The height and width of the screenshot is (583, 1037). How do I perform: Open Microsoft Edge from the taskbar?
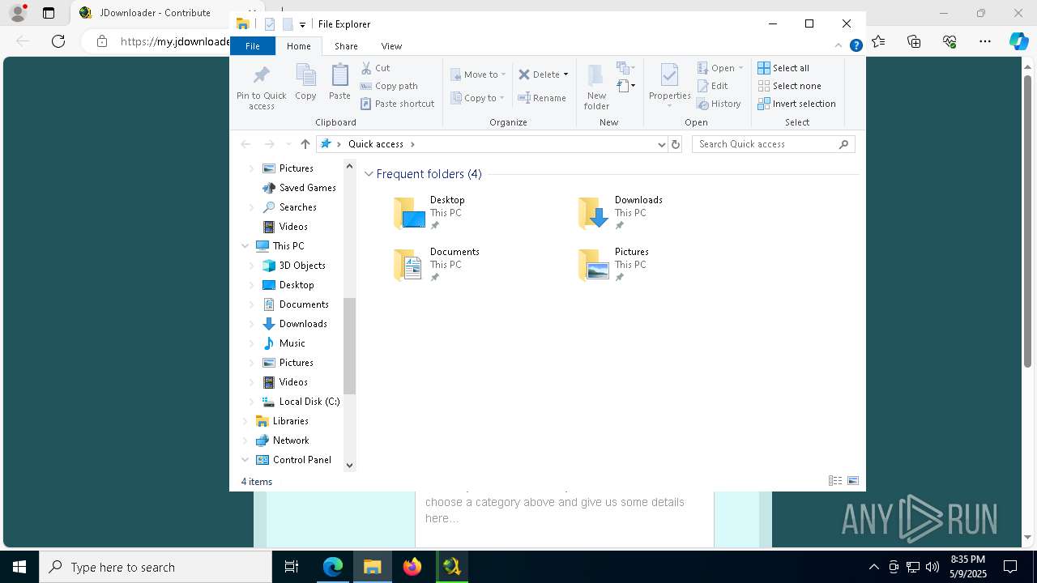[x=333, y=567]
